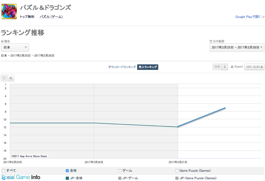Click the calendar icon next to 日付範囲
This screenshot has width=265, height=181.
coord(211,41)
